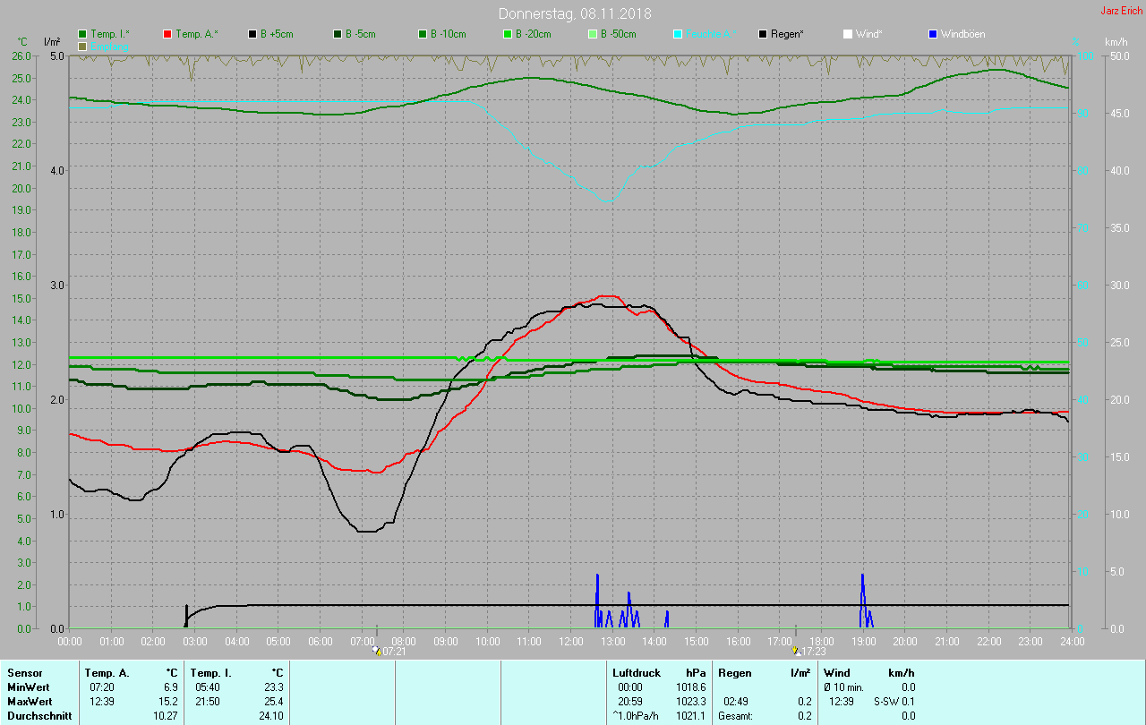Click the black Regen* legend swatch
The width and height of the screenshot is (1146, 725).
(x=763, y=34)
